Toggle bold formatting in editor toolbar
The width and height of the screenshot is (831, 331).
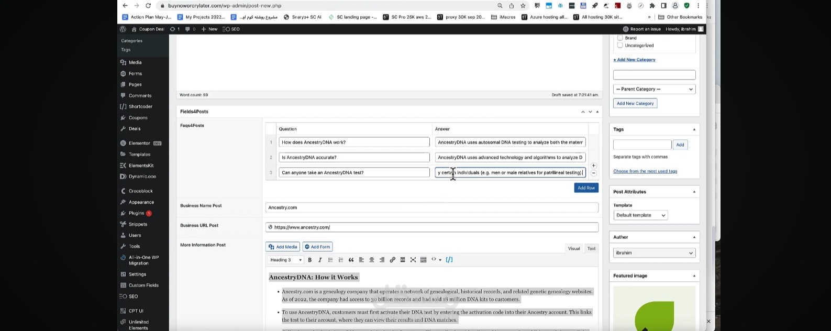[309, 260]
